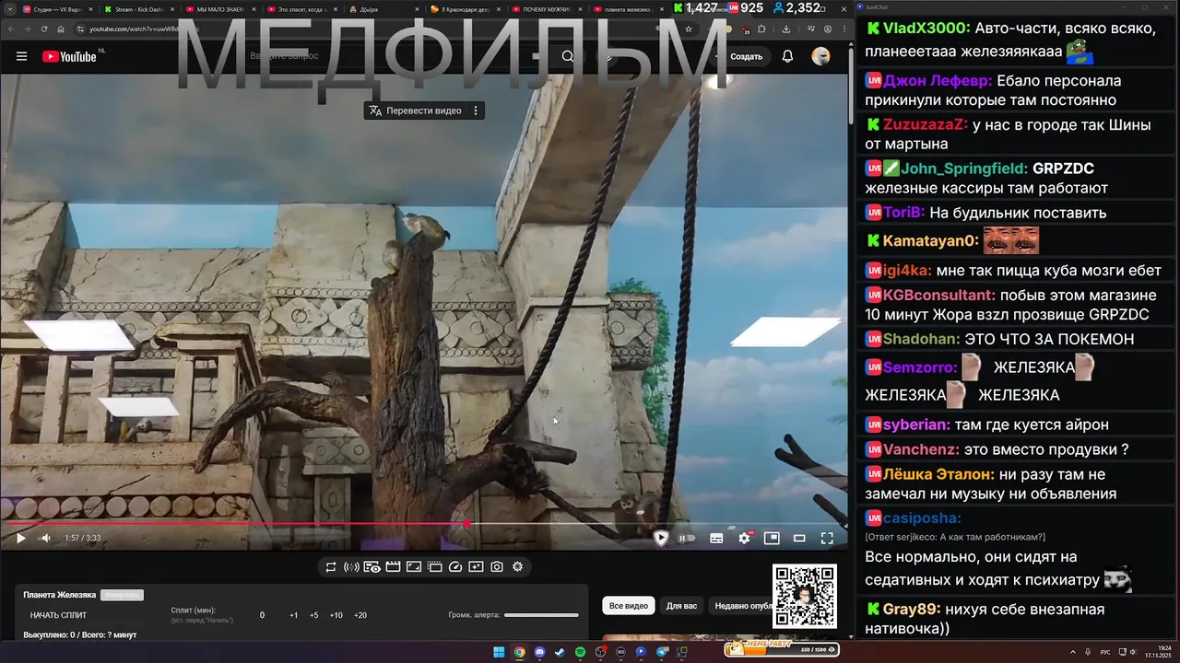Select the Для вас filter chip
Viewport: 1180px width, 663px height.
[681, 606]
